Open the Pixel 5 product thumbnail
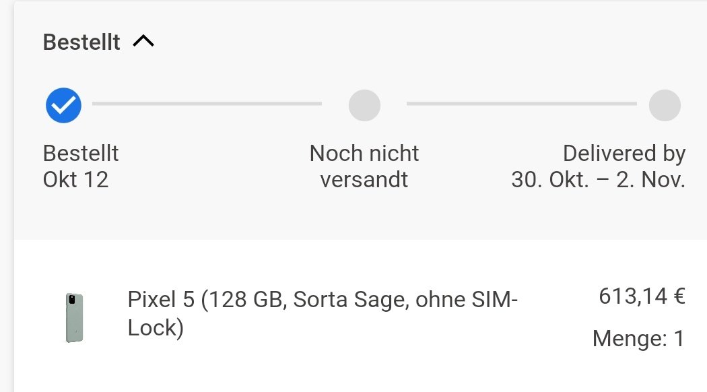 point(75,317)
